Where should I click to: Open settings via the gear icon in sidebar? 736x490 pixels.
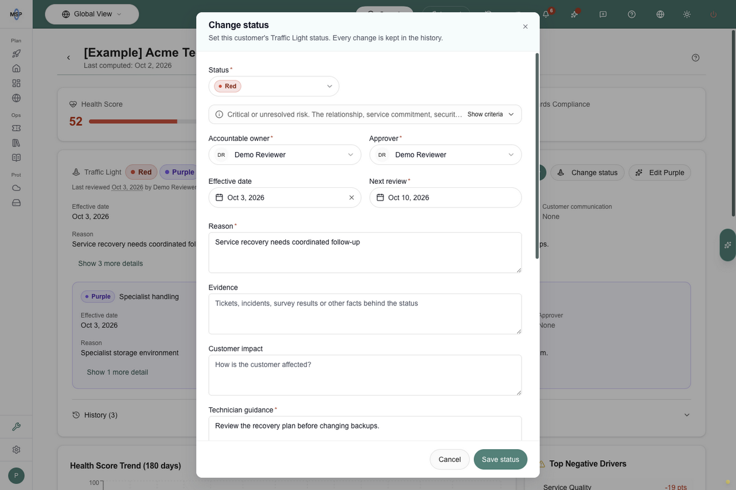[x=16, y=450]
